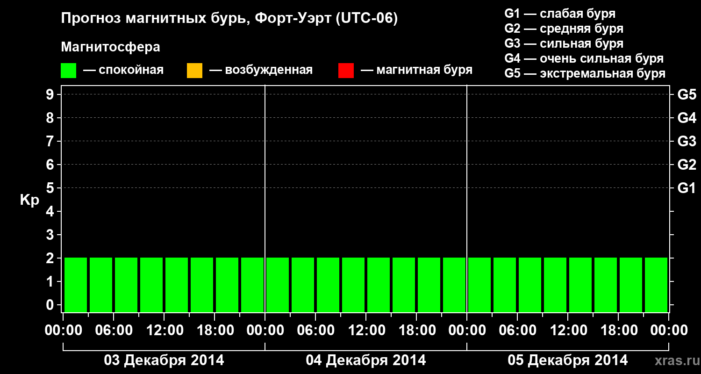Click the 'G2 — средняя буря' legend line
Screen dimensions: 701x374
pos(564,29)
